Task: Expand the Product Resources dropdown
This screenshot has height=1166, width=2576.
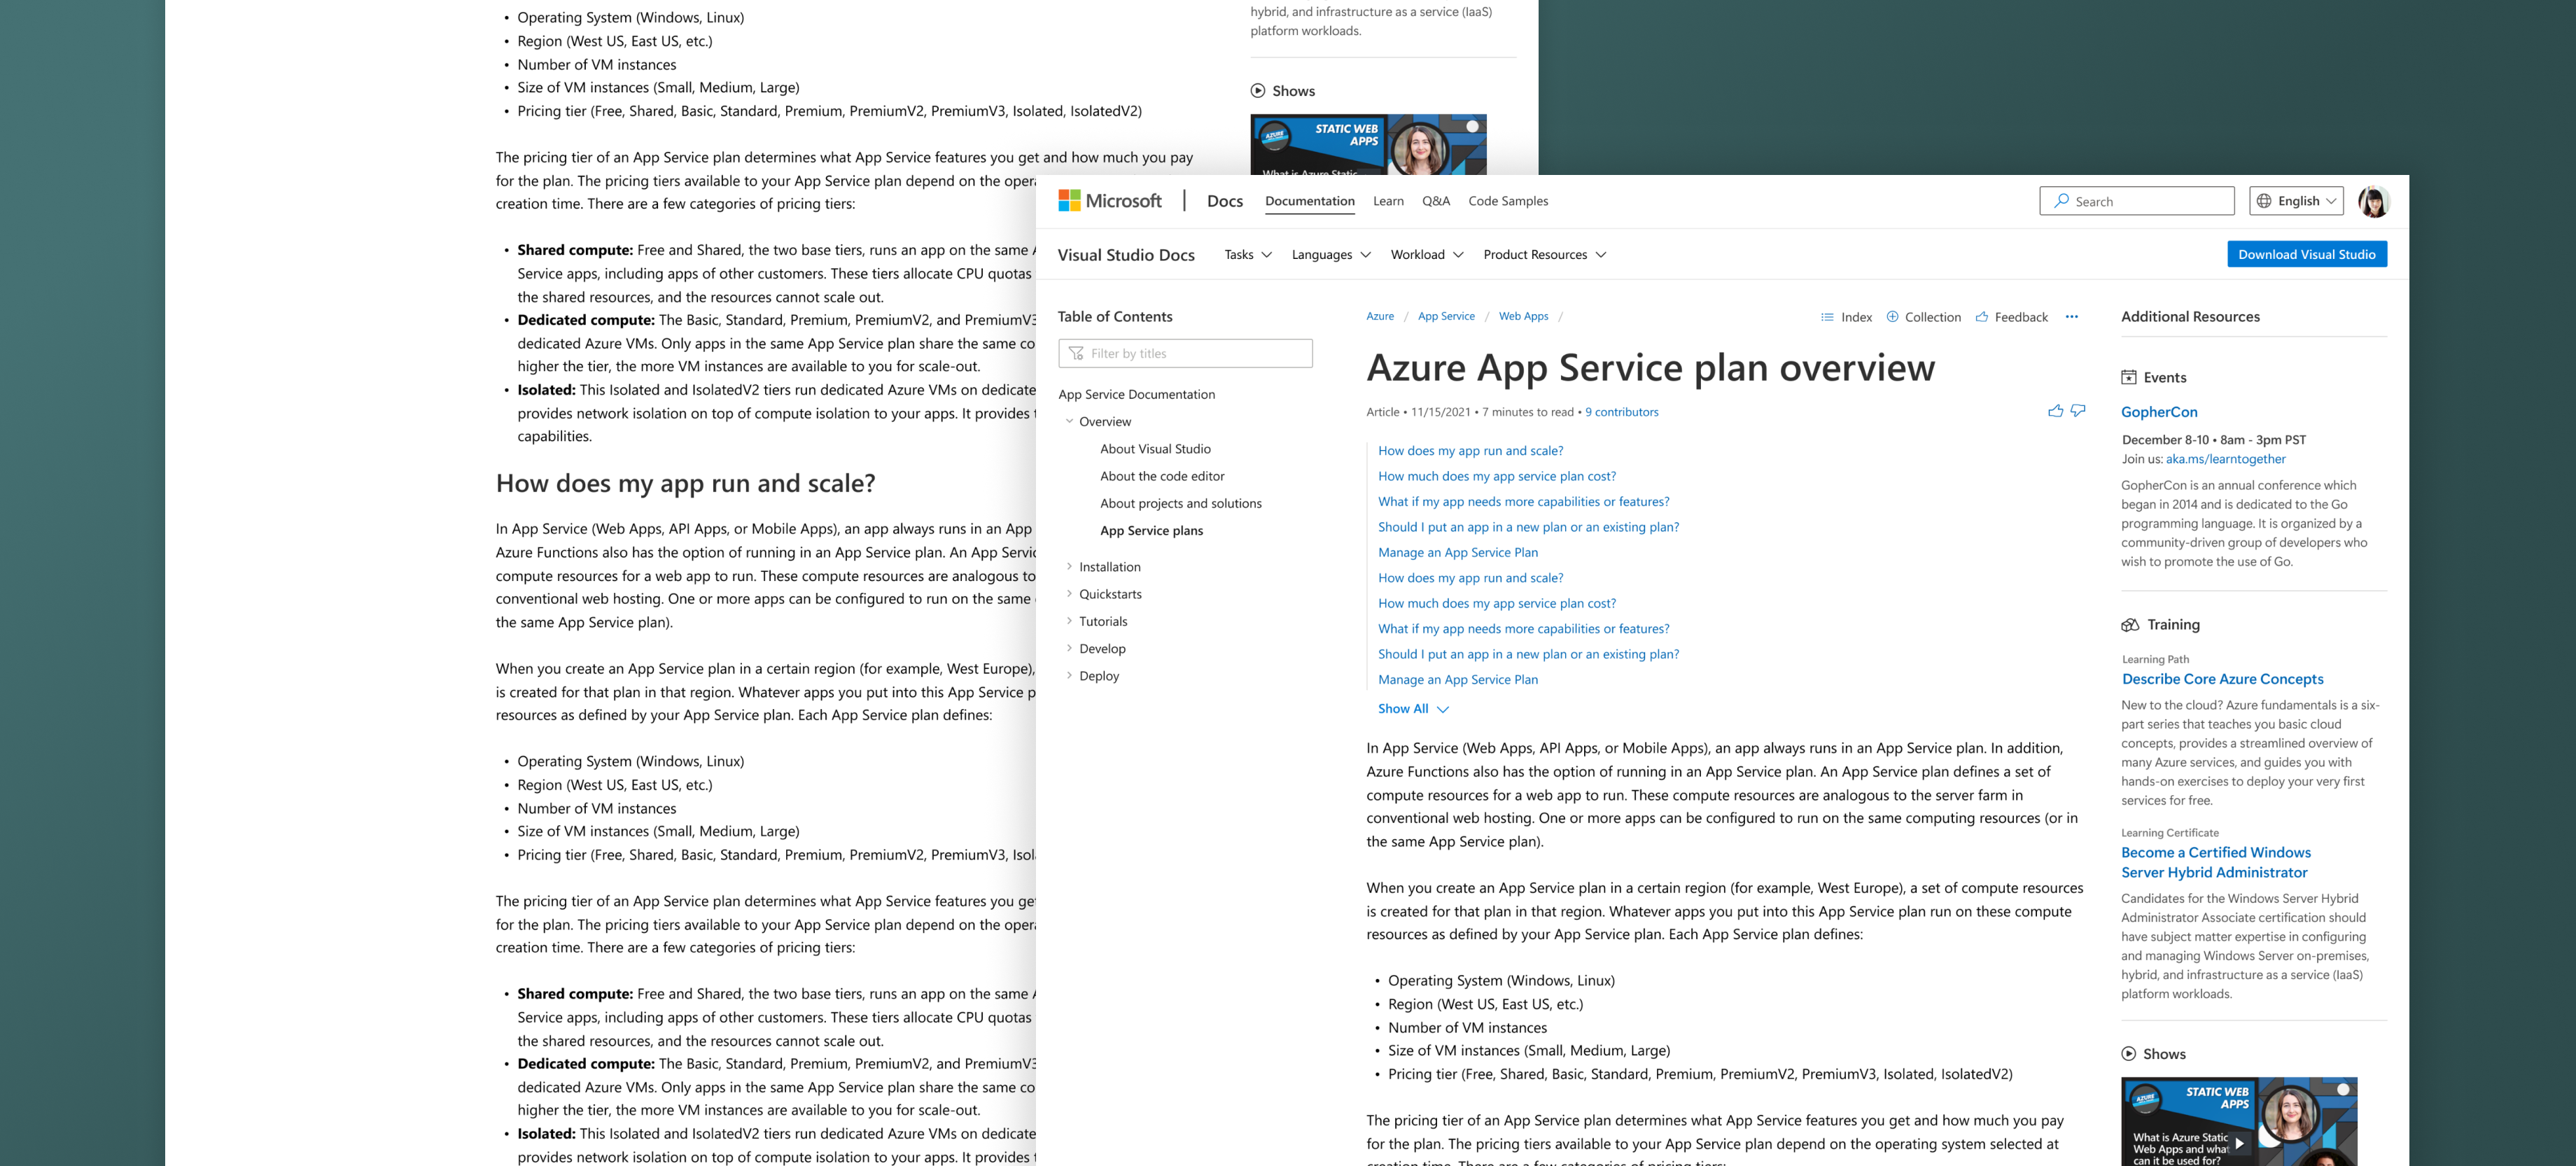Action: 1545,255
